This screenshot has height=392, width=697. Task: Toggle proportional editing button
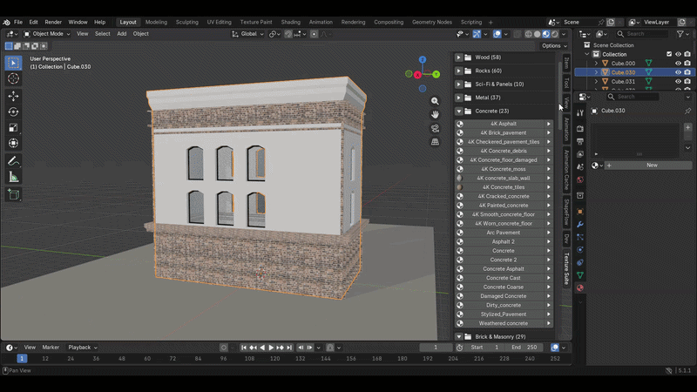tap(314, 34)
